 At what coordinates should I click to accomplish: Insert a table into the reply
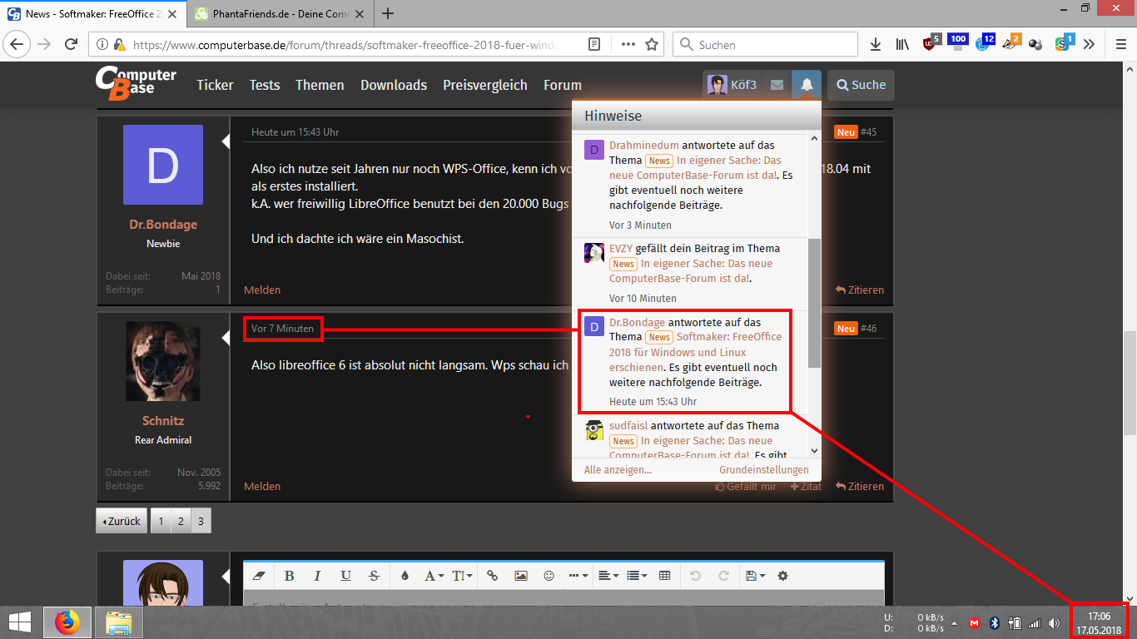pyautogui.click(x=663, y=575)
